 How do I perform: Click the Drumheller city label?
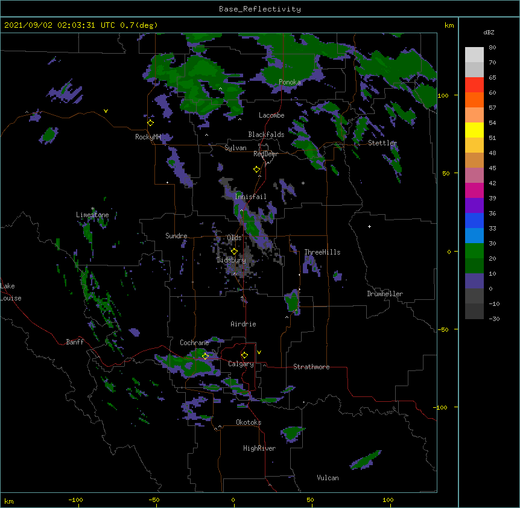pos(385,294)
